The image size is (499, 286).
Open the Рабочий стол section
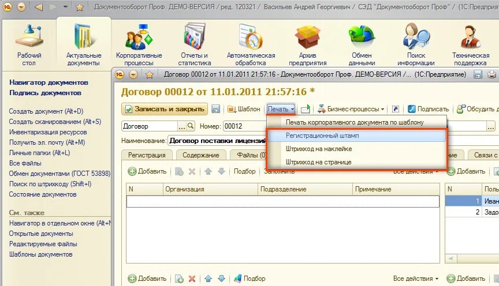(x=29, y=44)
